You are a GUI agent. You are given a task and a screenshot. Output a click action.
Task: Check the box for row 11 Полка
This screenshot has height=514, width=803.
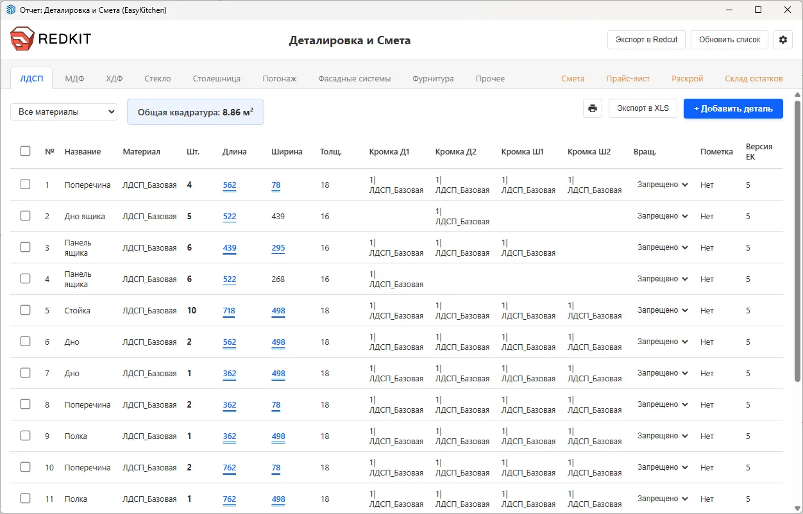pos(25,499)
